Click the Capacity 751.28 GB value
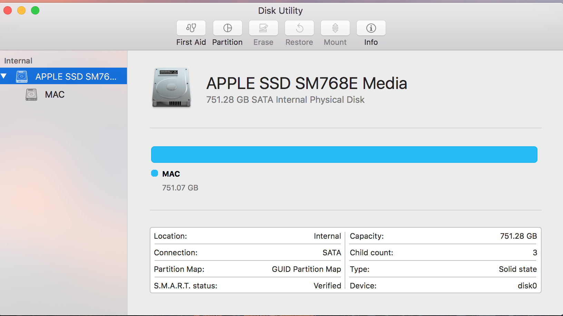Screen dimensions: 563x316 [518, 236]
